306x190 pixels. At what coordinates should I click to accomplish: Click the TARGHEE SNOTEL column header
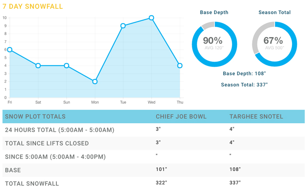(x=256, y=117)
